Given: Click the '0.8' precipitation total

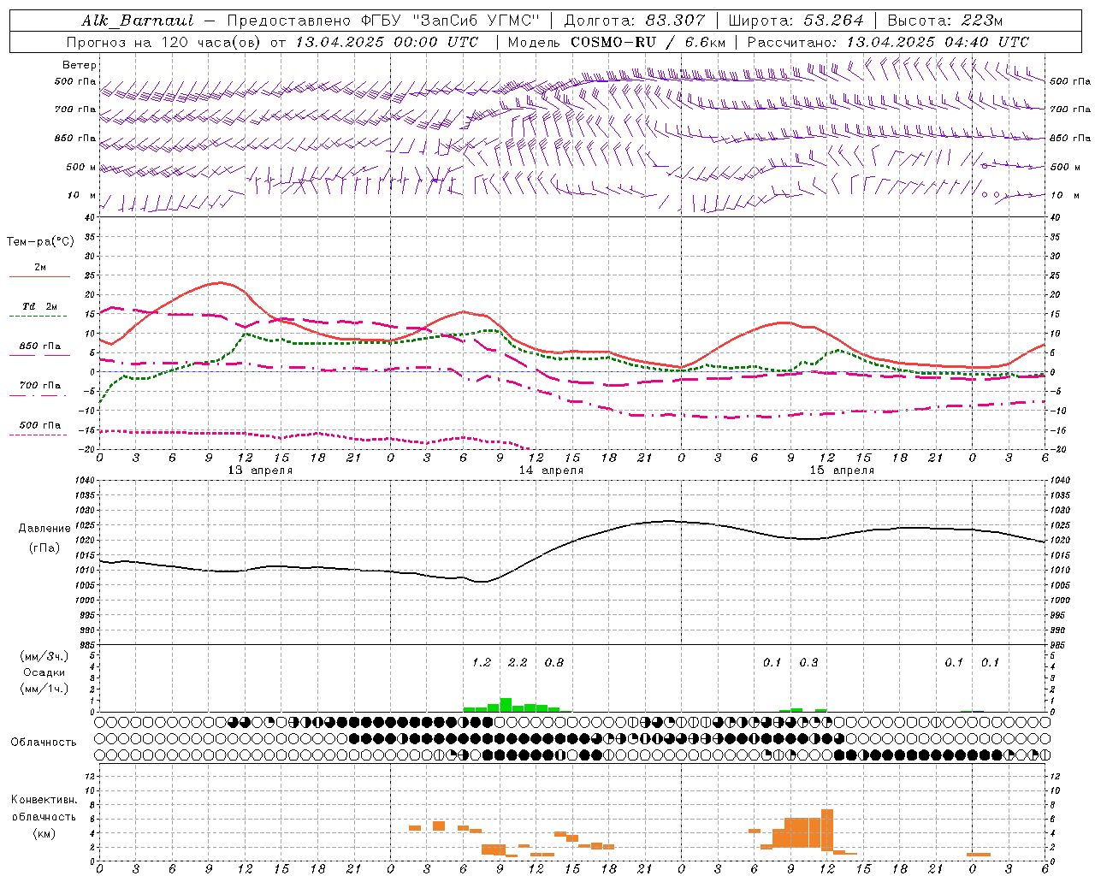Looking at the screenshot, I should point(554,663).
